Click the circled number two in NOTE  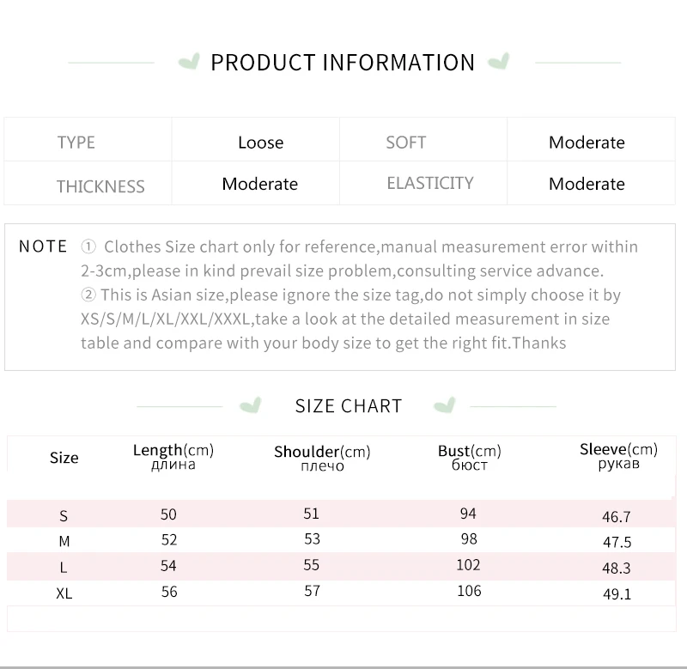[x=88, y=295]
